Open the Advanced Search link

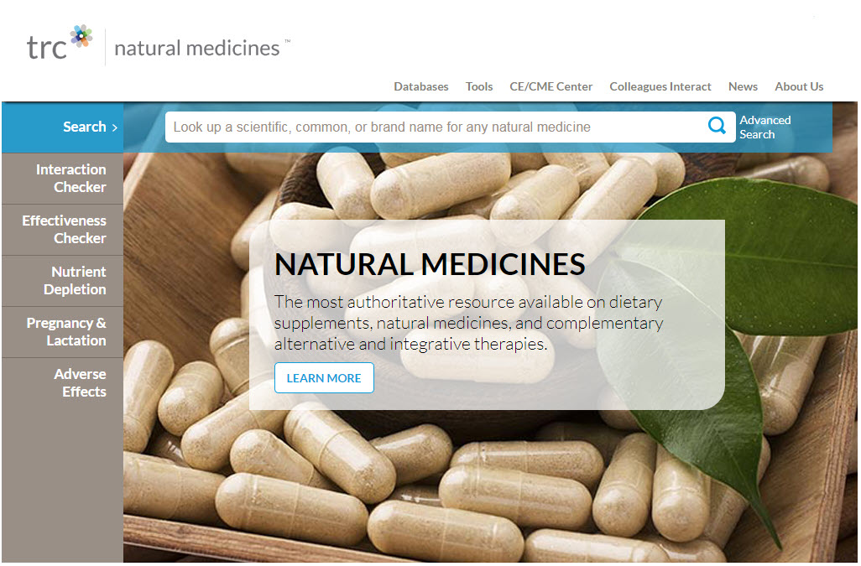[764, 127]
